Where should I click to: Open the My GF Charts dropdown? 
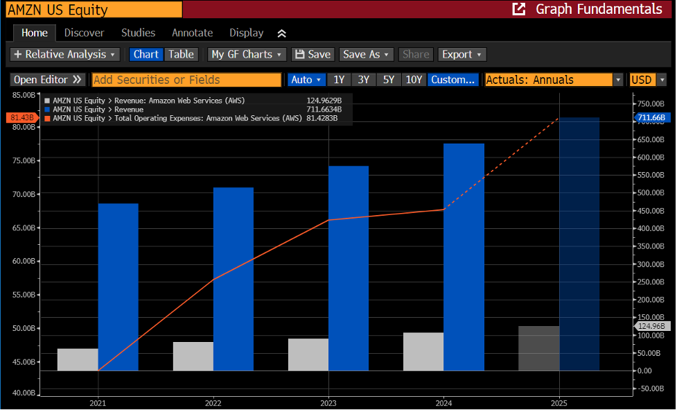coord(246,54)
